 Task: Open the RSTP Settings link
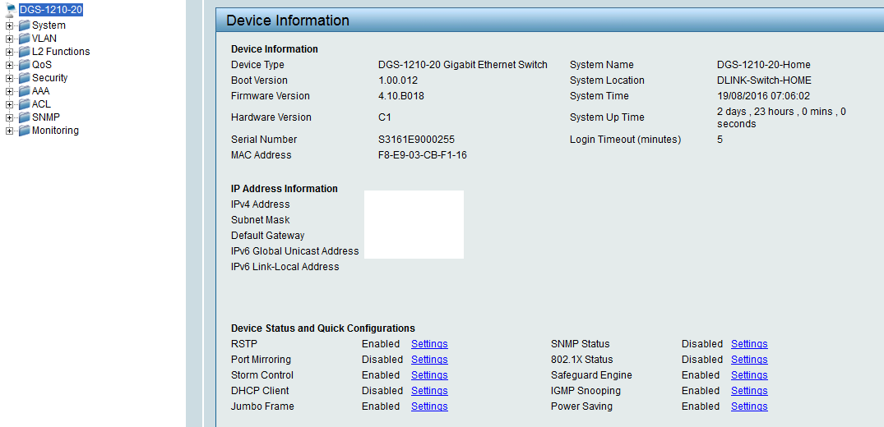coord(429,343)
